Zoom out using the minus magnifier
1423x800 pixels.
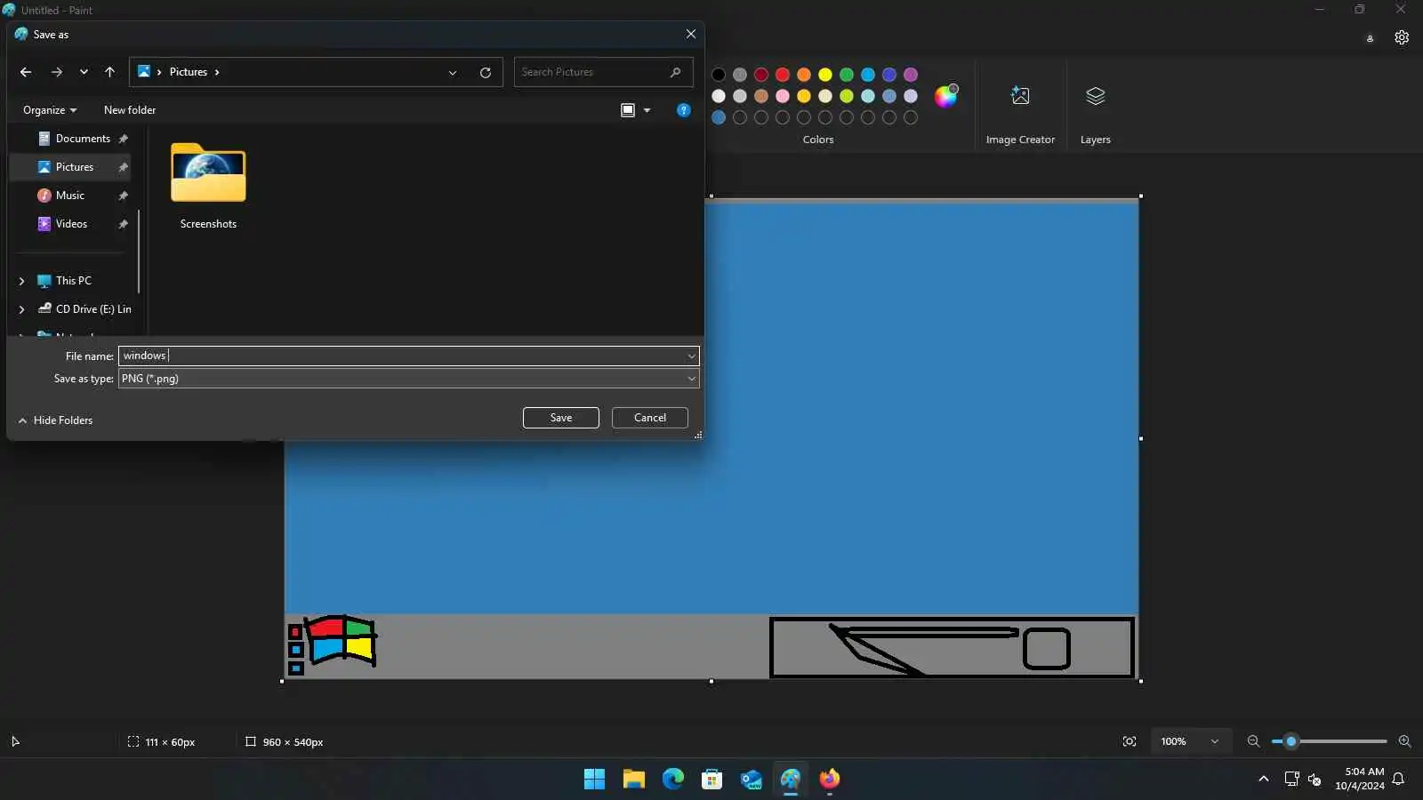pyautogui.click(x=1254, y=741)
